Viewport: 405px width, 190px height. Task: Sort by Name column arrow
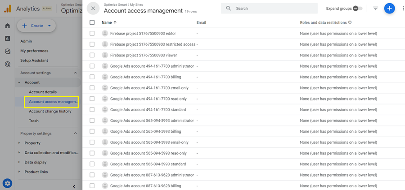(x=115, y=22)
